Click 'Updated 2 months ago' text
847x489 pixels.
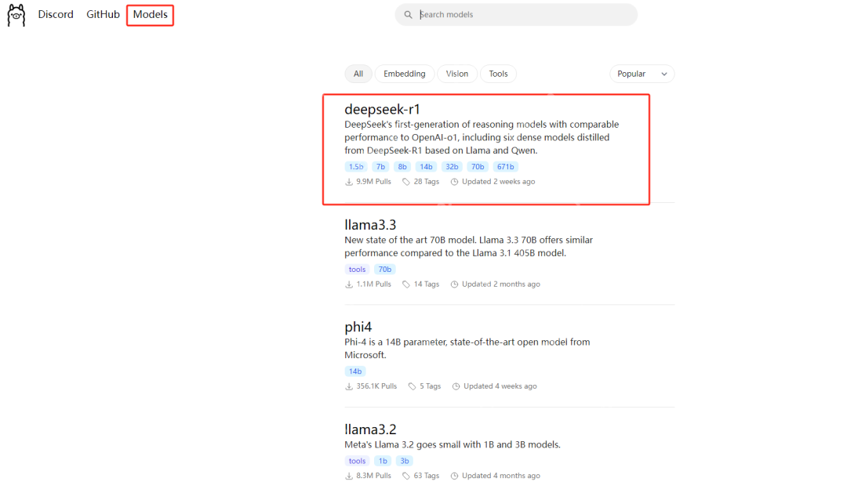coord(501,284)
